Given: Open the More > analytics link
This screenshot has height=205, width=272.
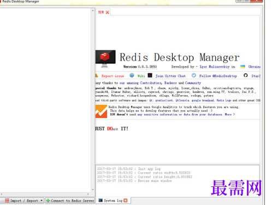Looking at the screenshot, I should click(x=230, y=114).
